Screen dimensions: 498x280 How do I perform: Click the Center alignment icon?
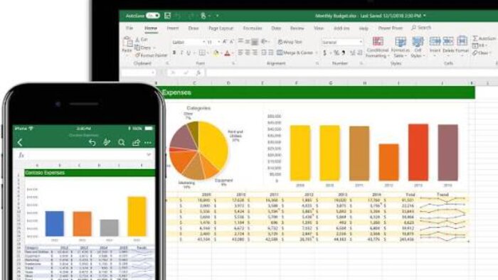(248, 53)
